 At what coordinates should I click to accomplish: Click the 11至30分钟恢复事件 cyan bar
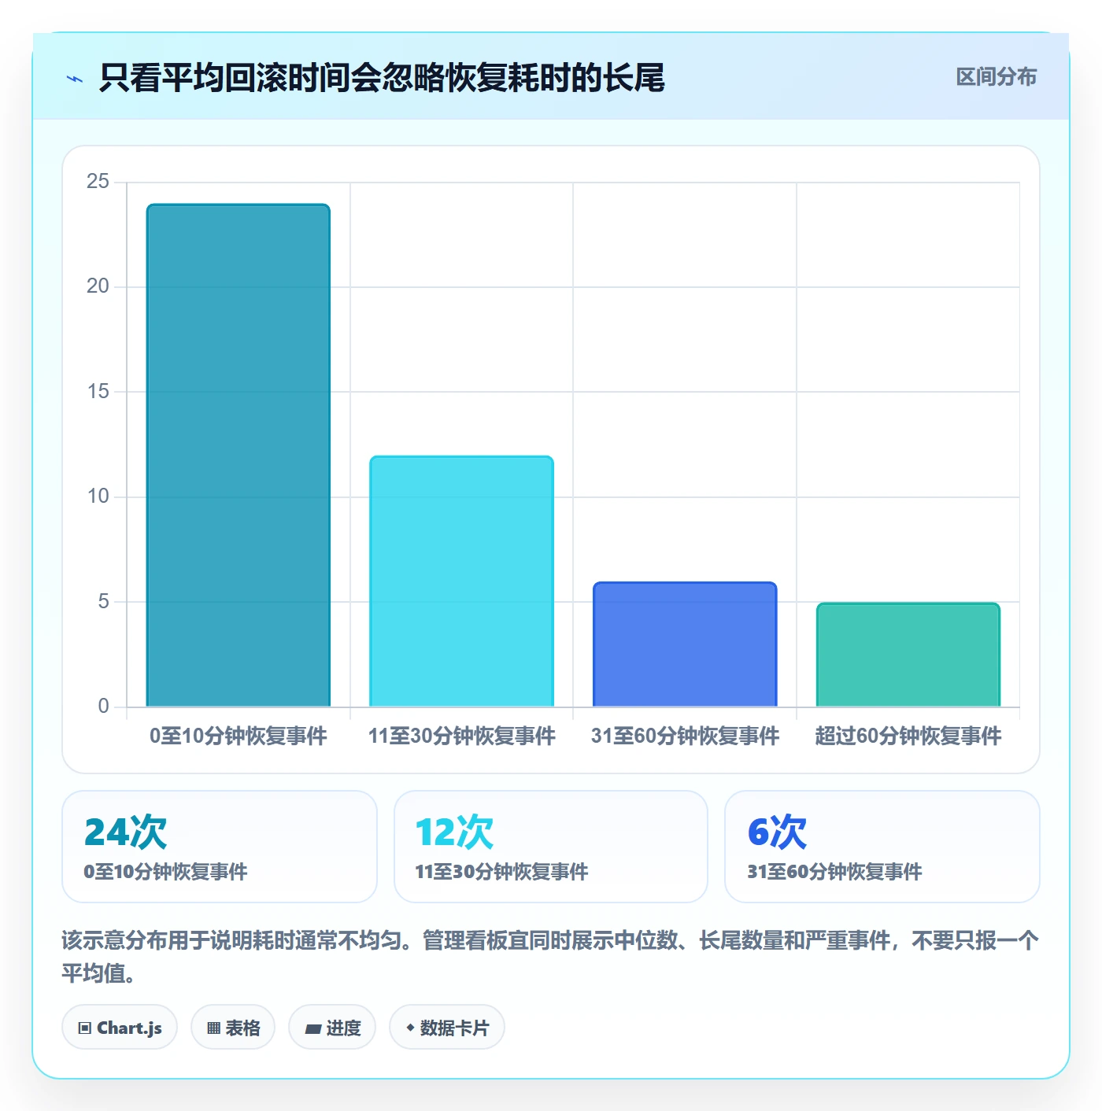click(x=462, y=581)
